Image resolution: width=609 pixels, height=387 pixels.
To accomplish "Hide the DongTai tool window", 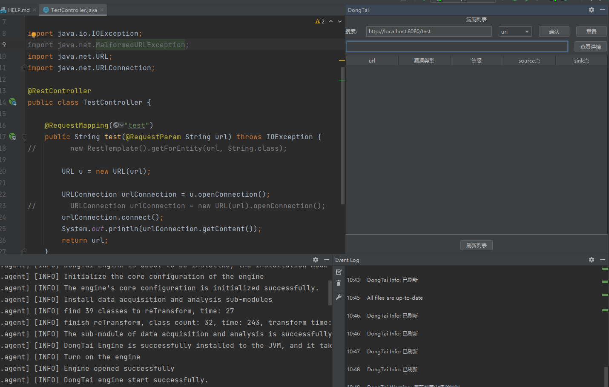I will 602,10.
